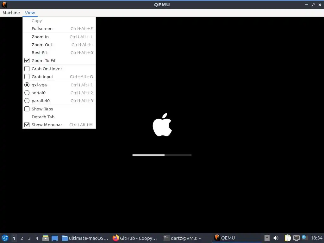Click the network monitor tray icon
The image size is (324, 243).
click(x=296, y=238)
